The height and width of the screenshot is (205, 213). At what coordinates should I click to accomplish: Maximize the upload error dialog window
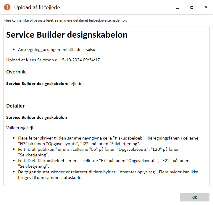(192, 7)
